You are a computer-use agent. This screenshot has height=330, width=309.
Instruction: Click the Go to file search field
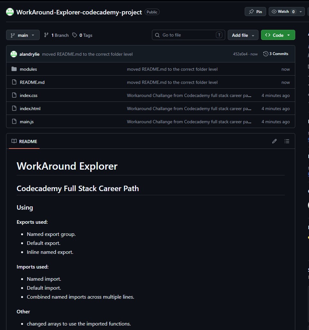(188, 35)
